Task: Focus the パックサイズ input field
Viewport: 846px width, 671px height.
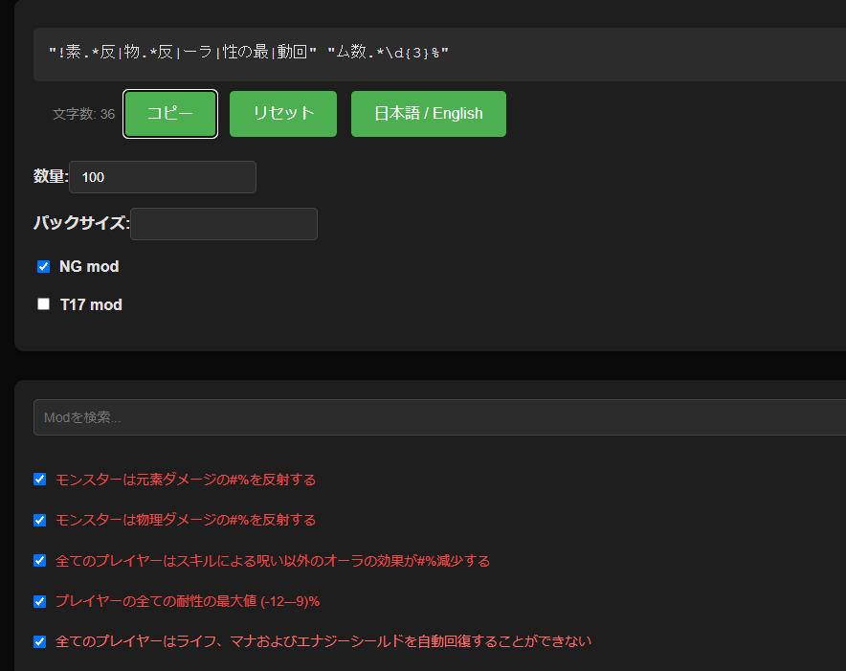Action: tap(223, 224)
